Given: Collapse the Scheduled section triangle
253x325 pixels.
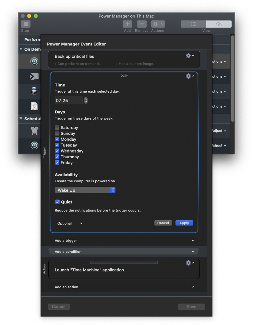Looking at the screenshot, I should (21, 119).
